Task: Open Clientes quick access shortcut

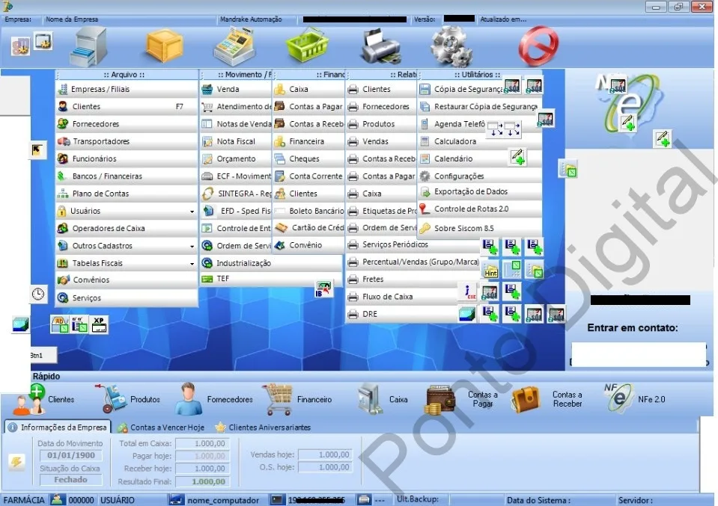Action: click(44, 400)
